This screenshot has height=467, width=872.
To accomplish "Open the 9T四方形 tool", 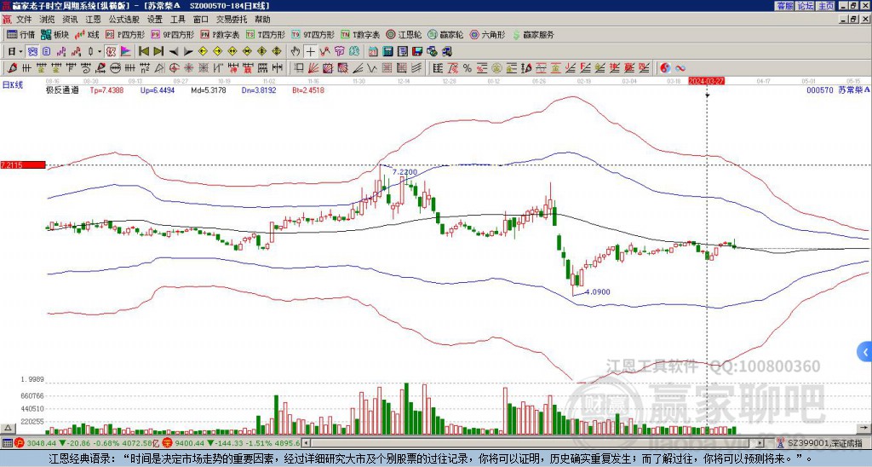I will [x=313, y=34].
